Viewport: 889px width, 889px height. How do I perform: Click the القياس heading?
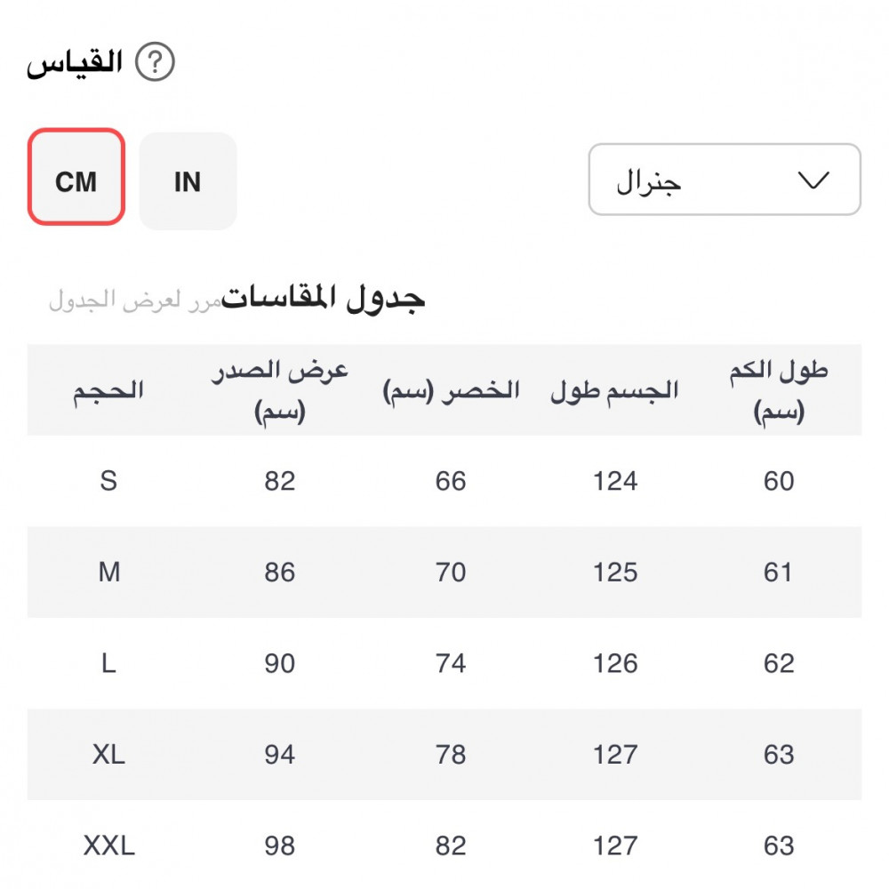pyautogui.click(x=75, y=64)
